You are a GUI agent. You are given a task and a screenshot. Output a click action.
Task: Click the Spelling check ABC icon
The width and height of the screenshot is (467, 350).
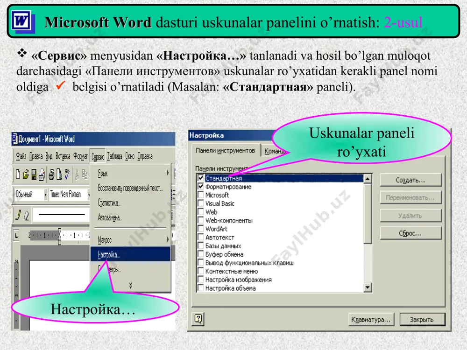click(67, 174)
